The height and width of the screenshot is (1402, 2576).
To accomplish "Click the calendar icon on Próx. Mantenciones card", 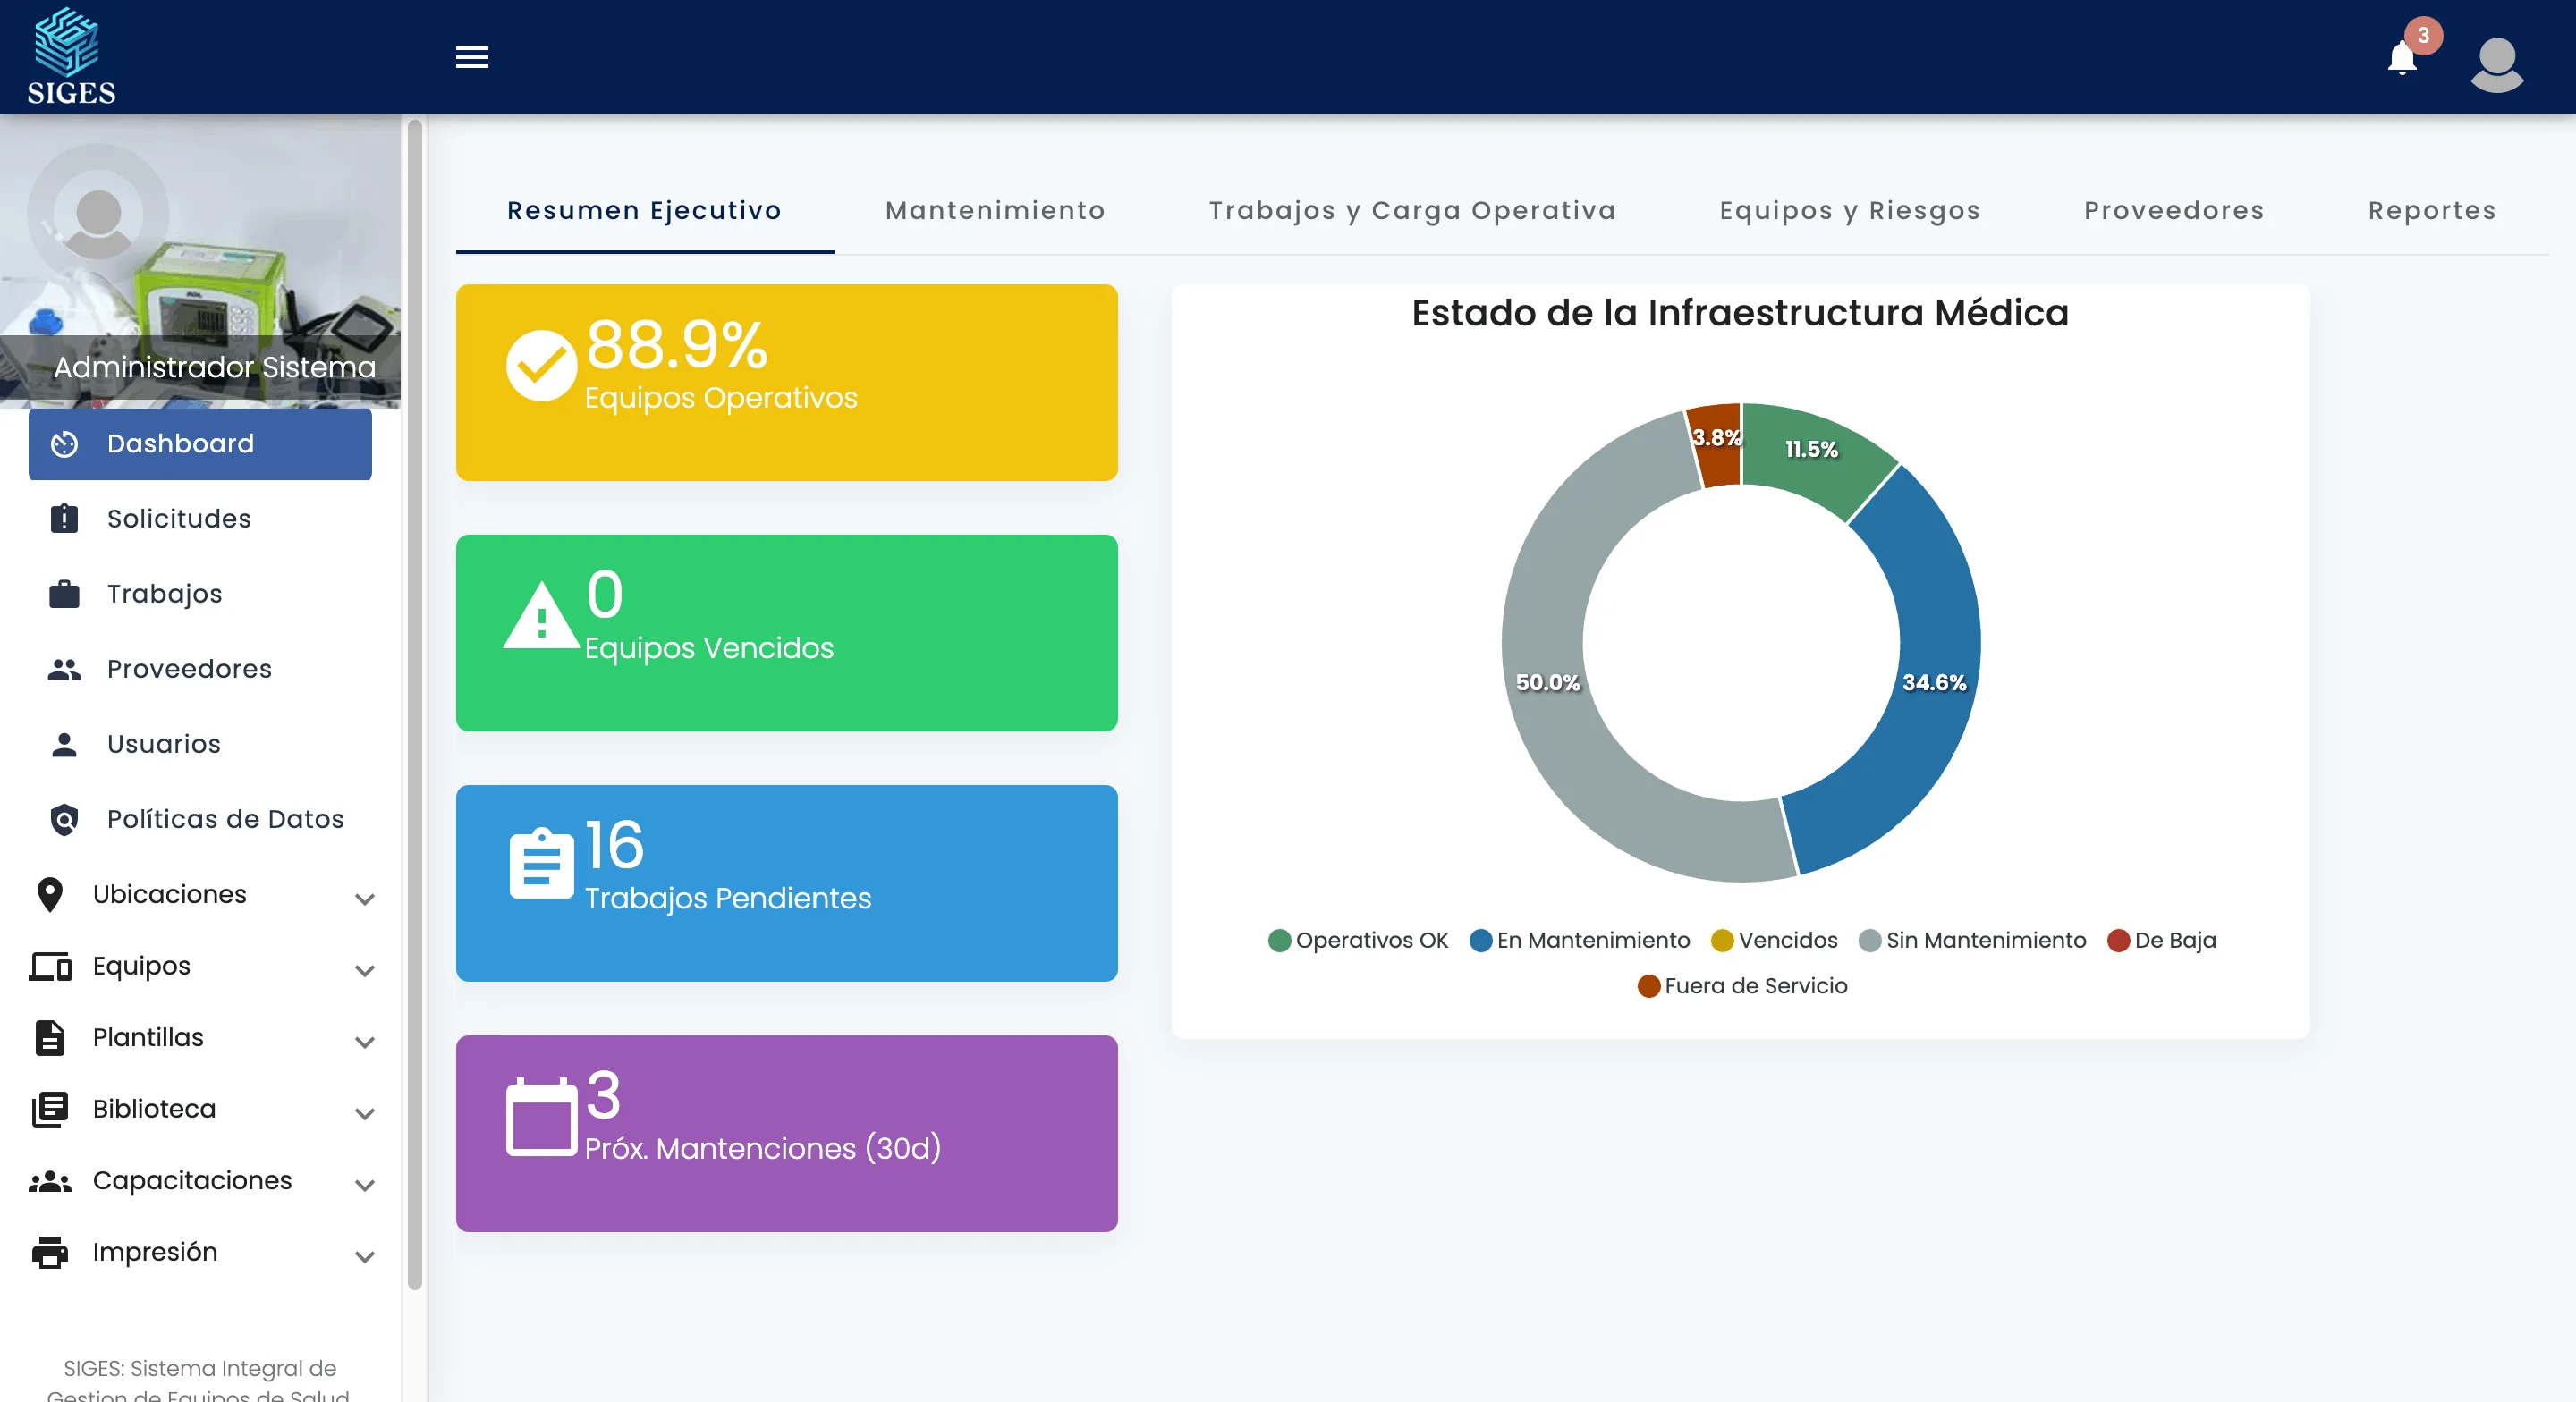I will [x=541, y=1116].
